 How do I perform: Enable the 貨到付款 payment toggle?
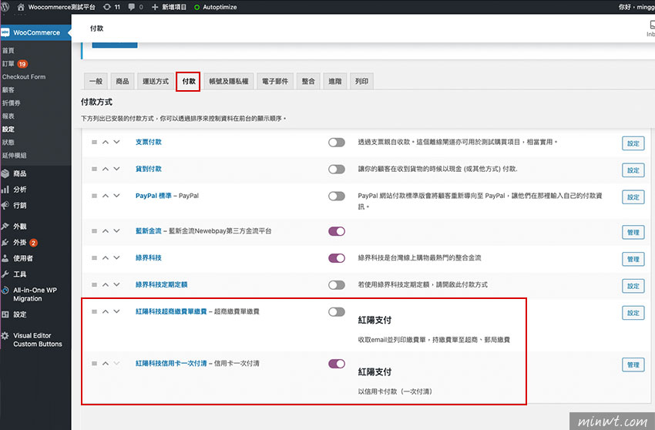(337, 170)
